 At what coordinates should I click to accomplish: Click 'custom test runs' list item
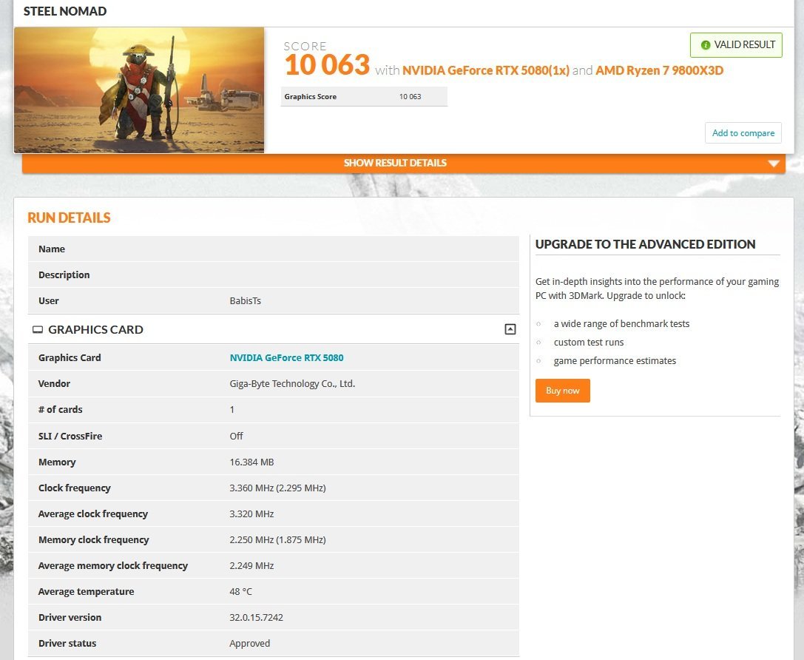pyautogui.click(x=589, y=342)
